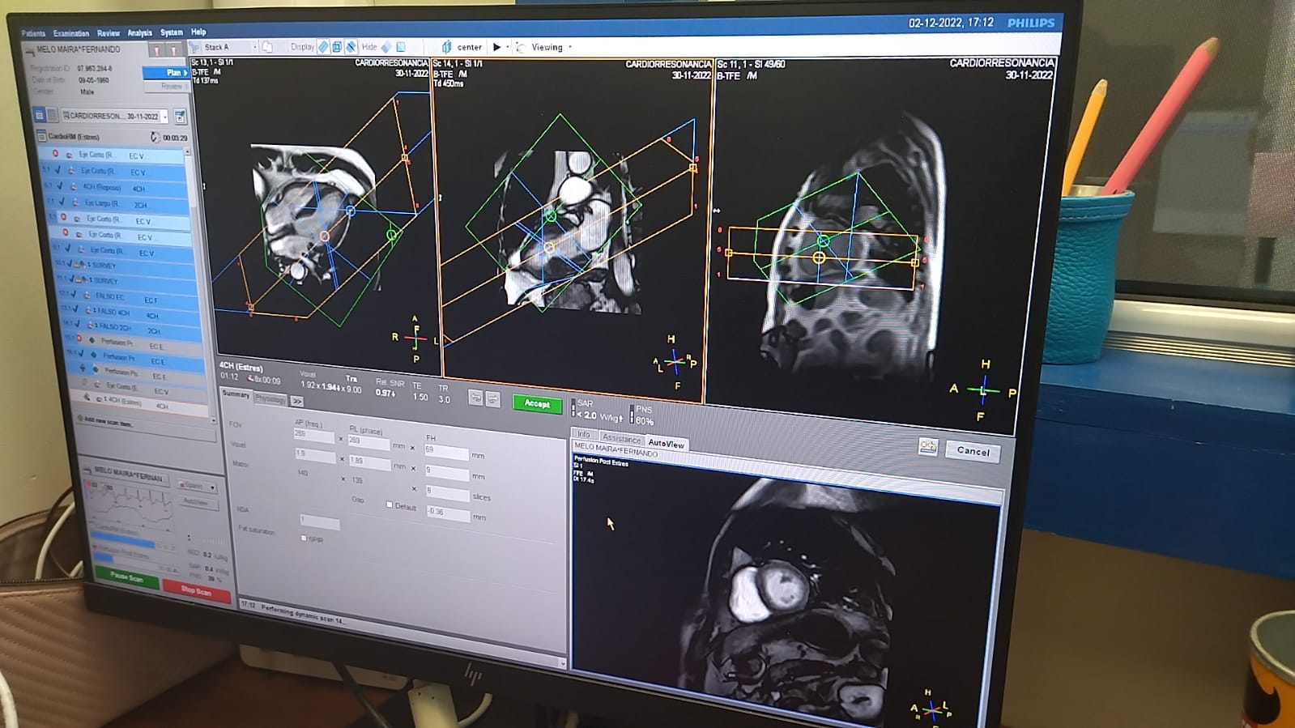
Task: Click the second red patient alert icon
Action: pyautogui.click(x=173, y=50)
